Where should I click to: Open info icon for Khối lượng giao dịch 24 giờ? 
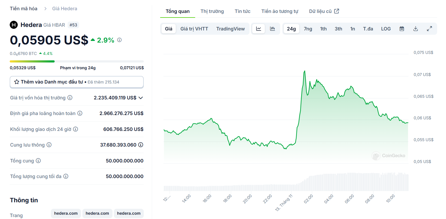click(x=76, y=129)
